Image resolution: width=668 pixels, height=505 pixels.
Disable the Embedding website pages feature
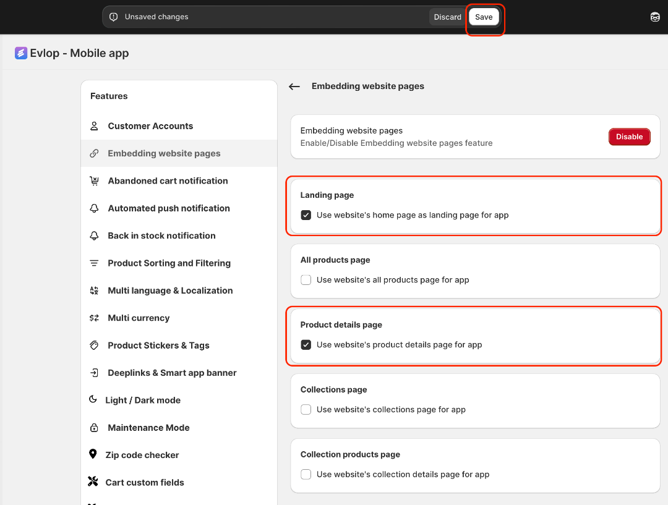(629, 137)
